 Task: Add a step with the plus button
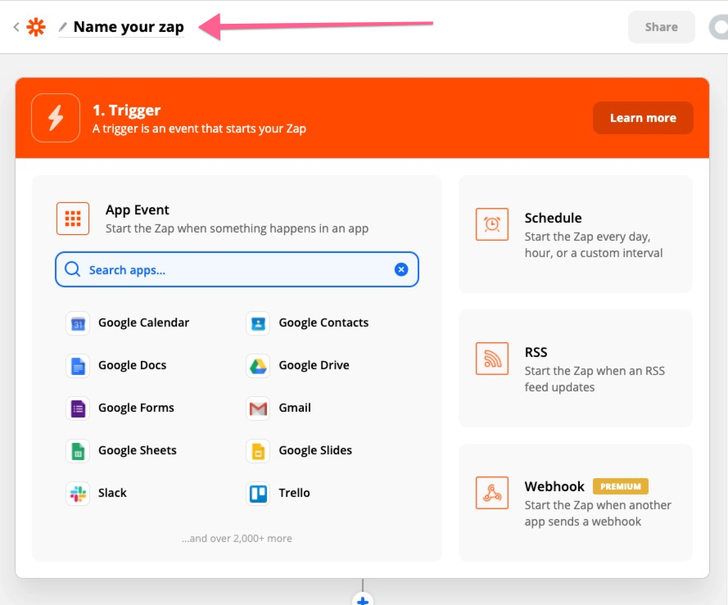click(x=363, y=599)
